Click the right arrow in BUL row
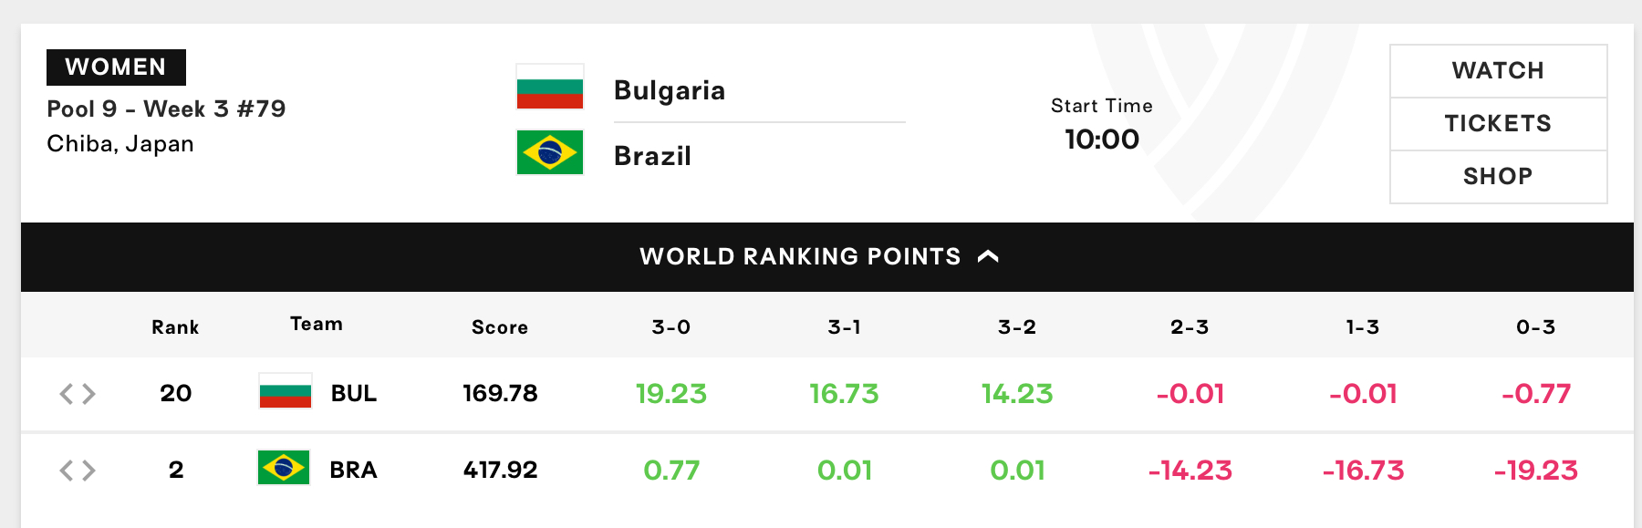This screenshot has width=1642, height=528. pyautogui.click(x=88, y=394)
